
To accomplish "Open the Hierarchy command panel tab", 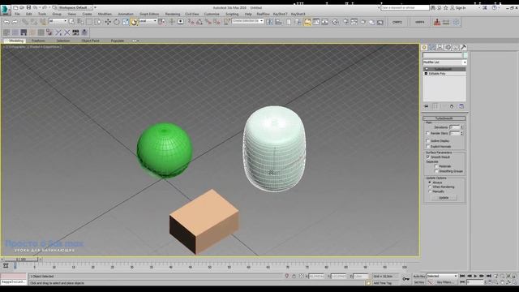I will point(440,47).
